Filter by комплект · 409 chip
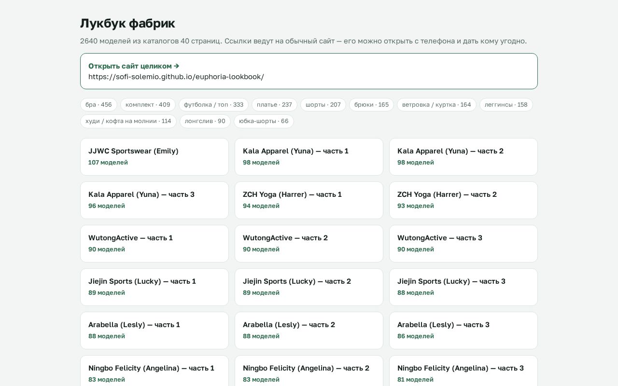Viewport: 618px width, 386px height. [x=148, y=105]
